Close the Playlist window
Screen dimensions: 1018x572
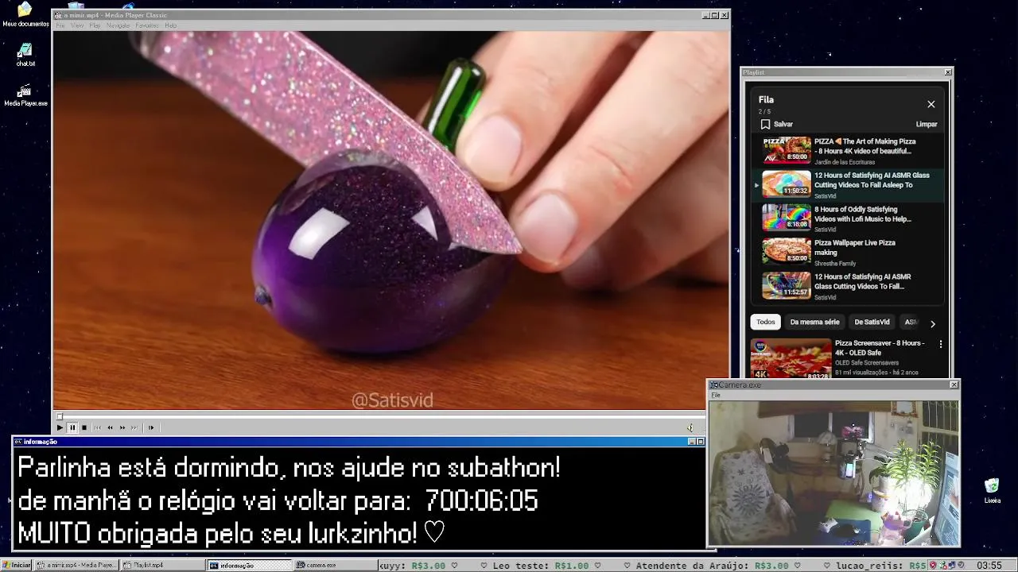tap(947, 72)
